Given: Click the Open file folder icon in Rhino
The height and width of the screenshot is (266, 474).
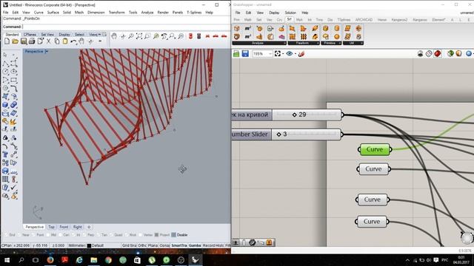Looking at the screenshot, I should pos(15,41).
